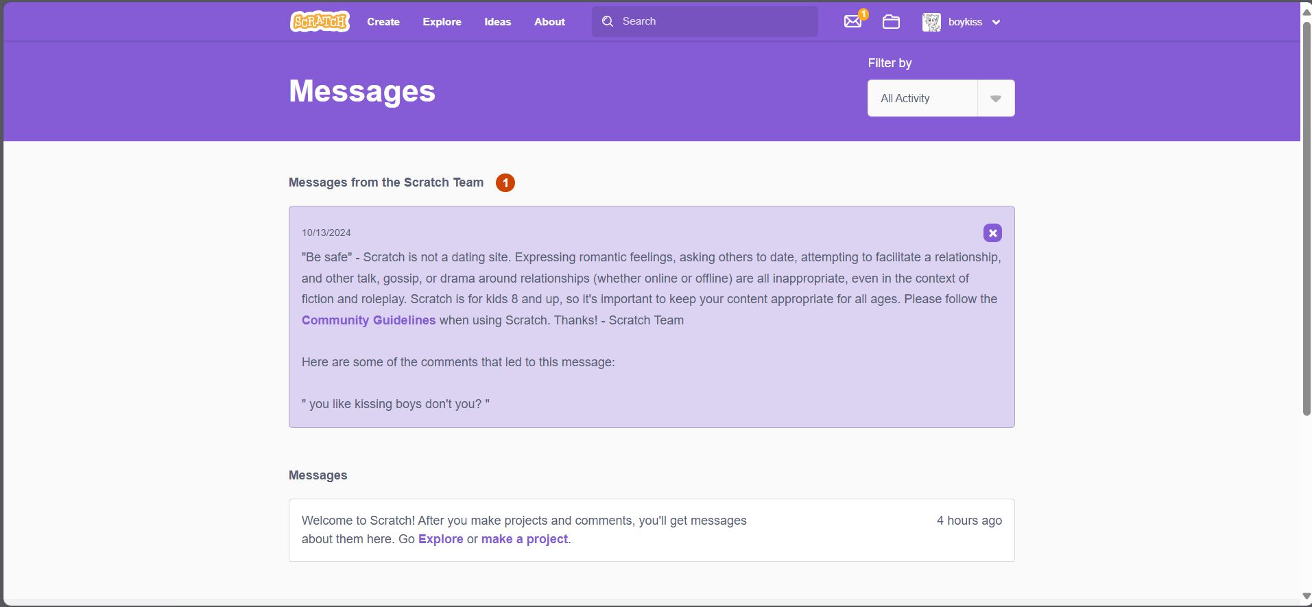The width and height of the screenshot is (1312, 607).
Task: Click 'Messages from the Scratch Team' heading
Action: coord(386,182)
